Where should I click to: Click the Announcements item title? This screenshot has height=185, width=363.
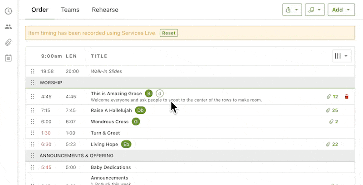pos(109,178)
